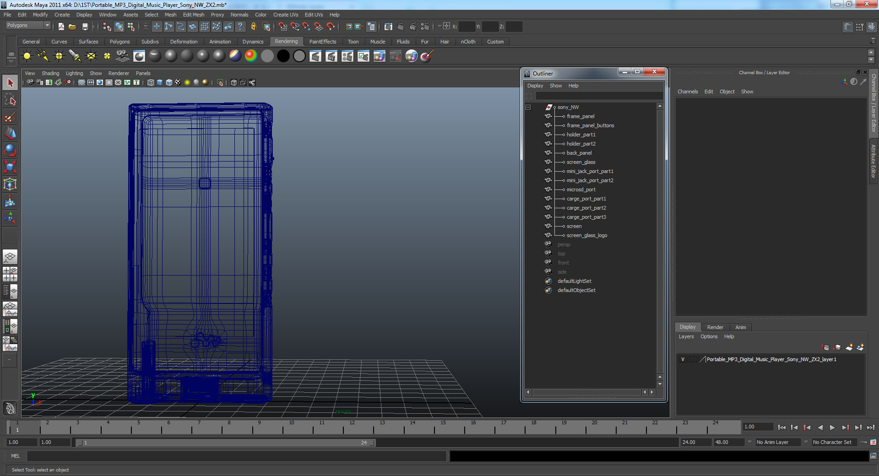
Task: Toggle smooth shade all viewport button
Action: [x=160, y=82]
